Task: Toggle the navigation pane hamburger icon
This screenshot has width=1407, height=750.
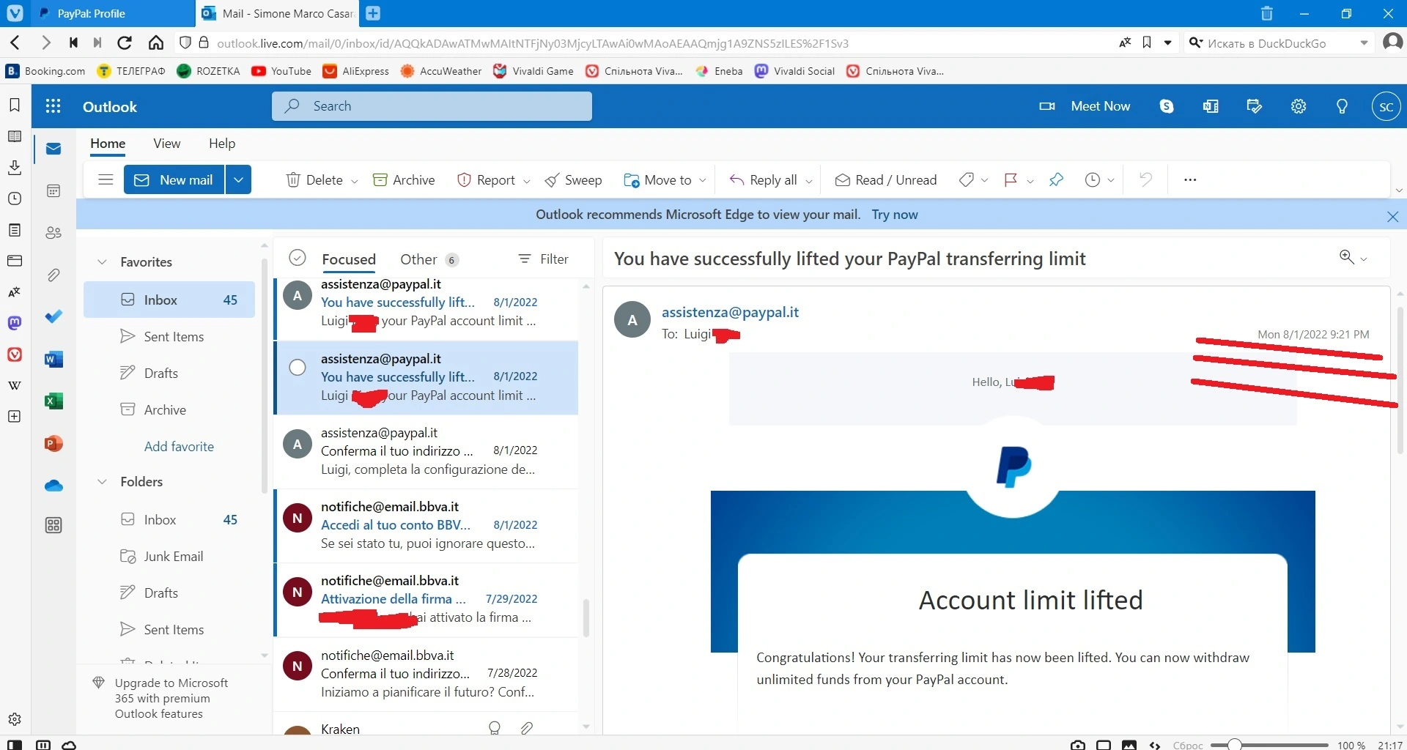Action: pyautogui.click(x=106, y=179)
